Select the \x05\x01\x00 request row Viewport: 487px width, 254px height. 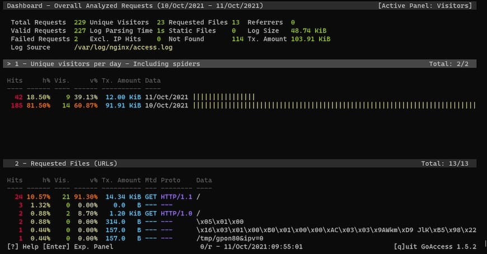click(x=125, y=222)
